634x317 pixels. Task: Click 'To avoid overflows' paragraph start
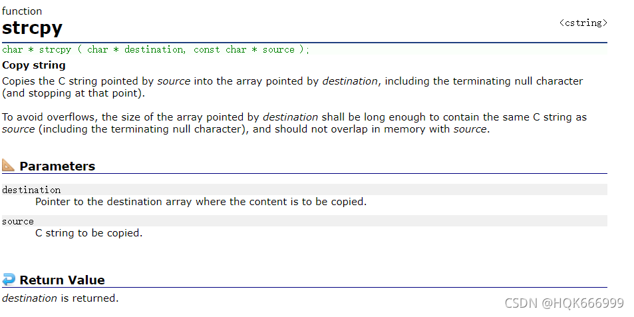click(49, 117)
